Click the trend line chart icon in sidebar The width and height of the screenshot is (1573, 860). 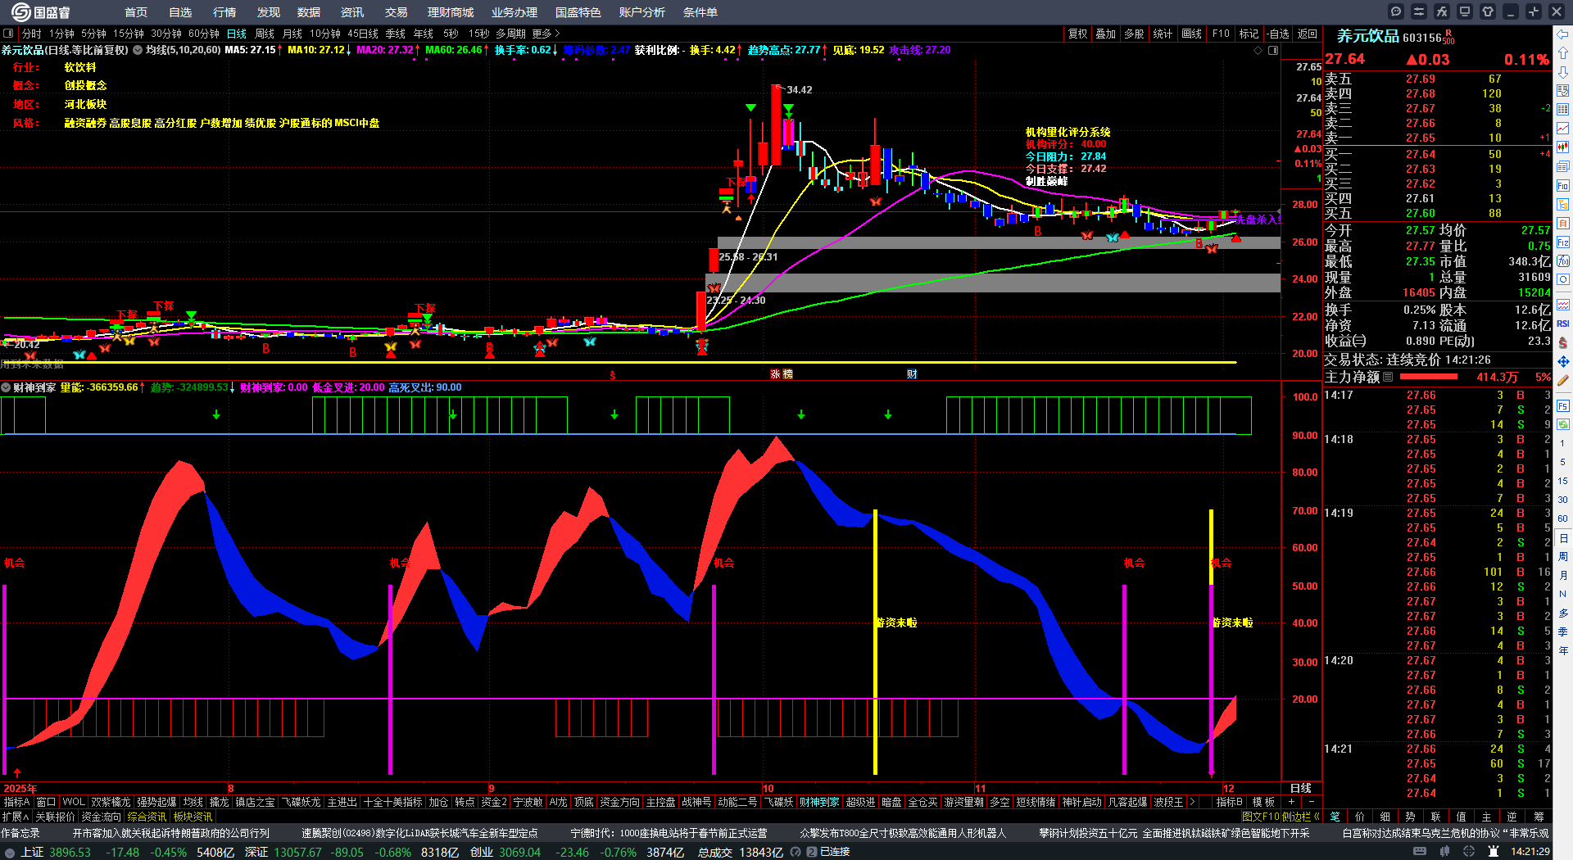click(x=1563, y=129)
